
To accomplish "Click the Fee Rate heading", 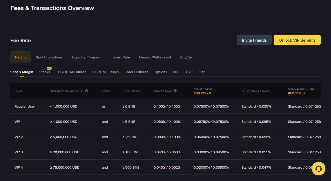I will point(20,40).
